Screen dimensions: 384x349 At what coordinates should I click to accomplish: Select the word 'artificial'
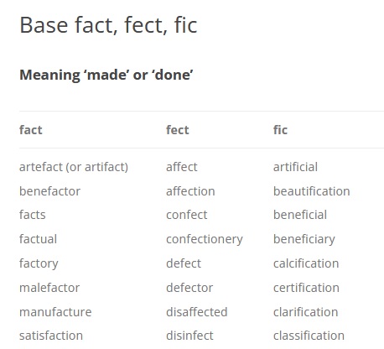(295, 167)
